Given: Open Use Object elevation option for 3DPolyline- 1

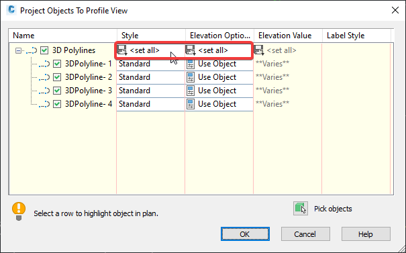Looking at the screenshot, I should click(x=219, y=64).
